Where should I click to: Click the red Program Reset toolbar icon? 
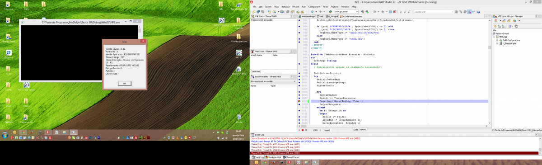[x=394, y=12]
